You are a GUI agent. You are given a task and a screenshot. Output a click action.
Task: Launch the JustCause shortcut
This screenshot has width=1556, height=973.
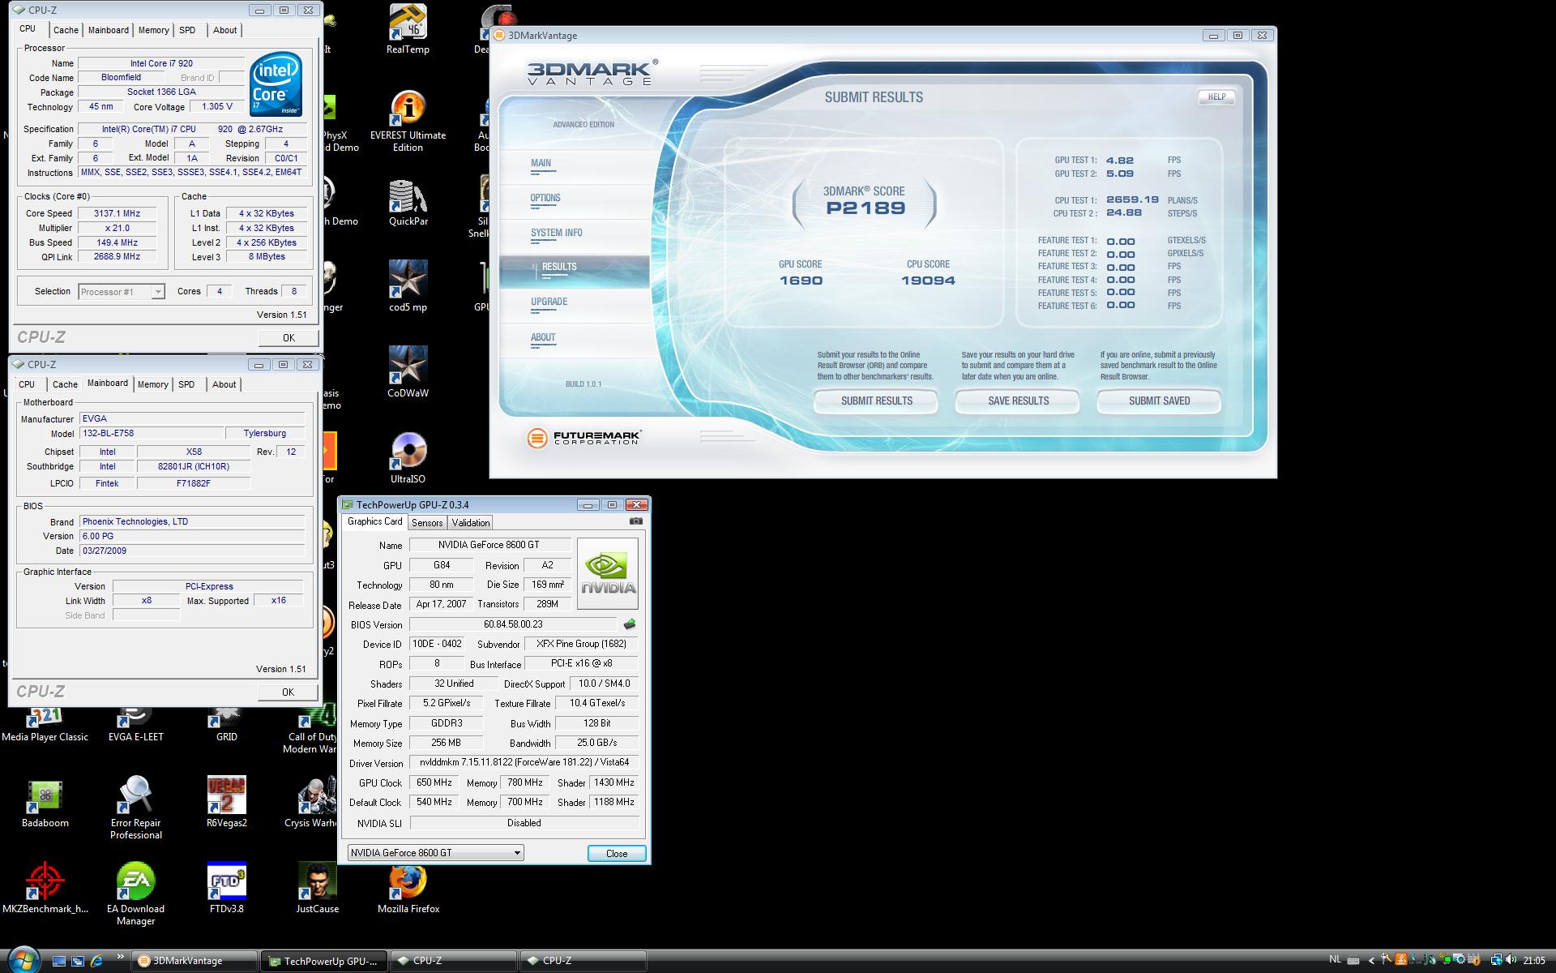pos(317,889)
